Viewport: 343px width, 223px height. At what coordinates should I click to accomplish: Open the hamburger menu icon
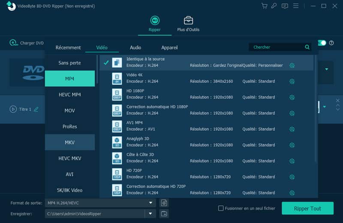click(296, 6)
